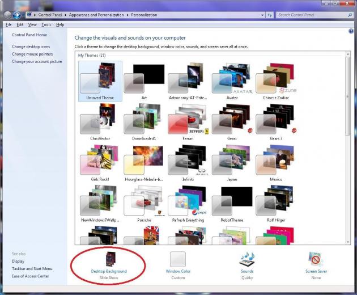The height and width of the screenshot is (295, 357).
Task: Open Change mouse pointers link
Action: tap(32, 54)
